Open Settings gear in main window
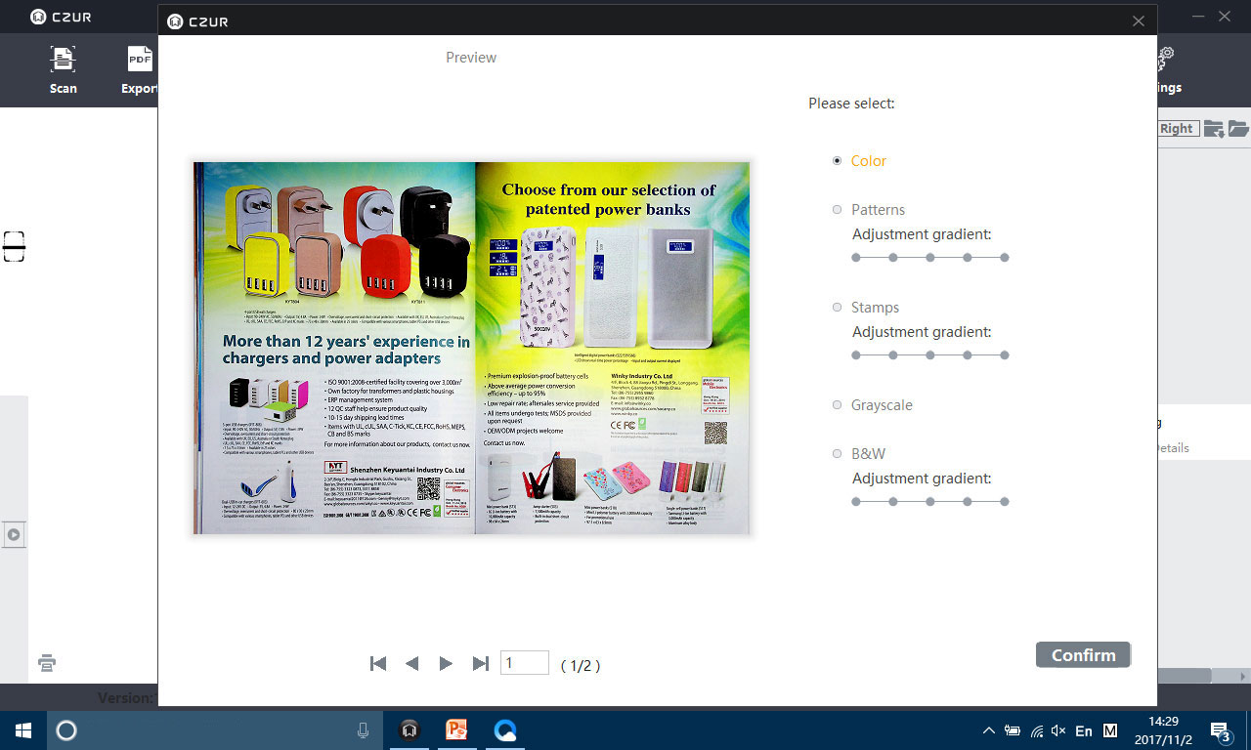The width and height of the screenshot is (1251, 750). [x=1165, y=58]
